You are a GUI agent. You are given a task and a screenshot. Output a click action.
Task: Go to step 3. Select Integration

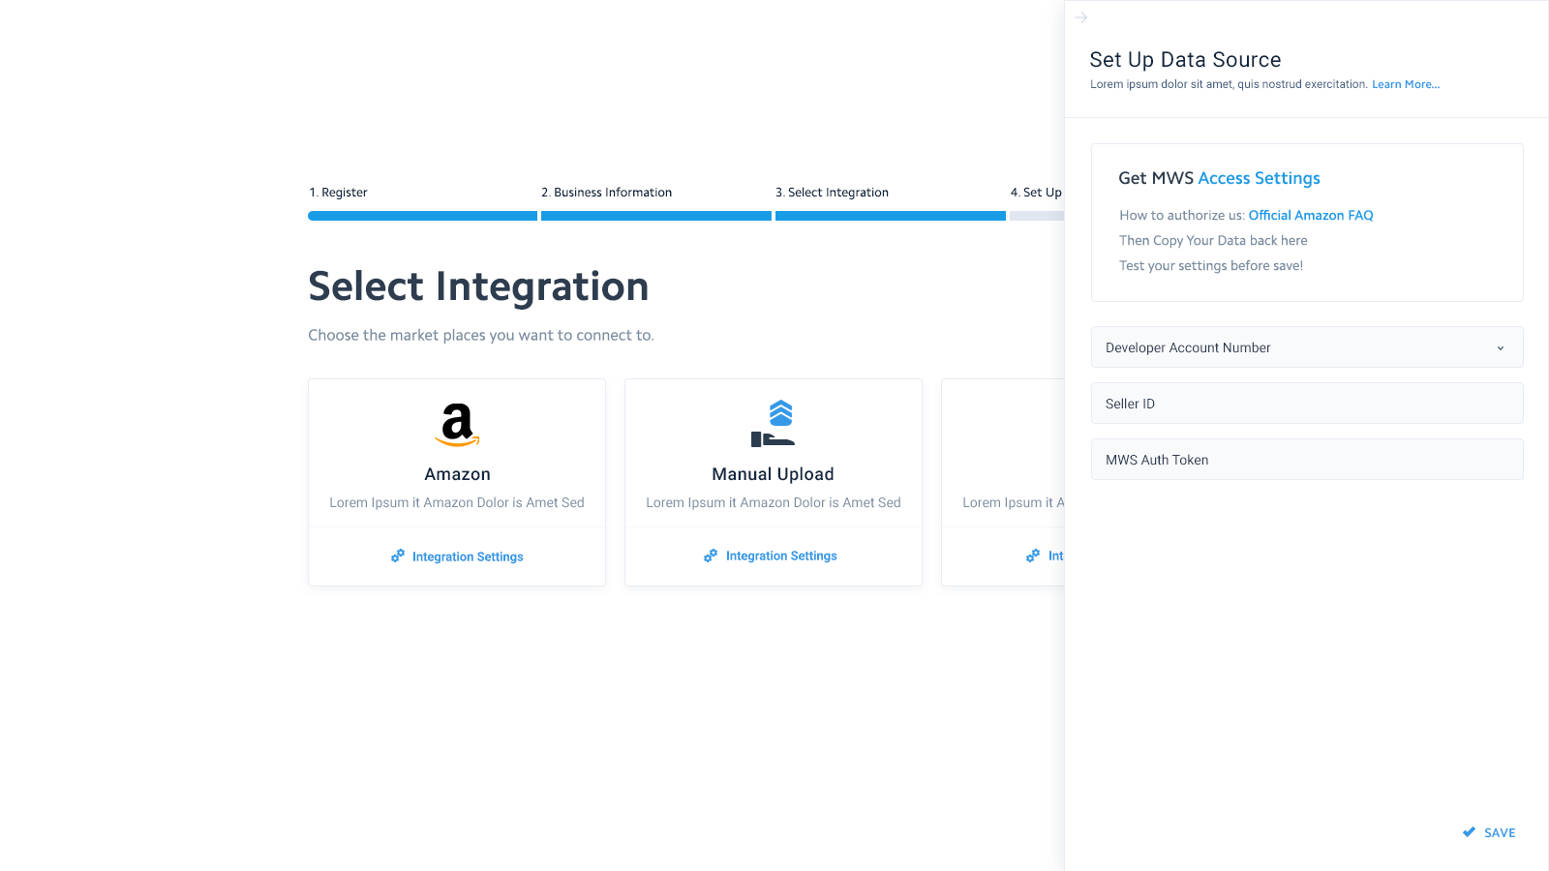[832, 193]
